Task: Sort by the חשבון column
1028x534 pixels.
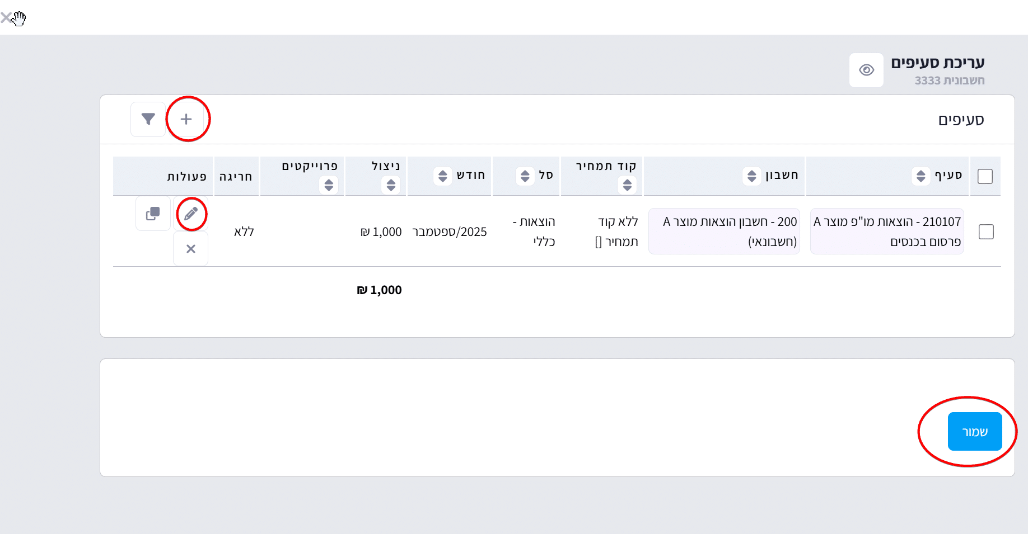Action: click(752, 176)
